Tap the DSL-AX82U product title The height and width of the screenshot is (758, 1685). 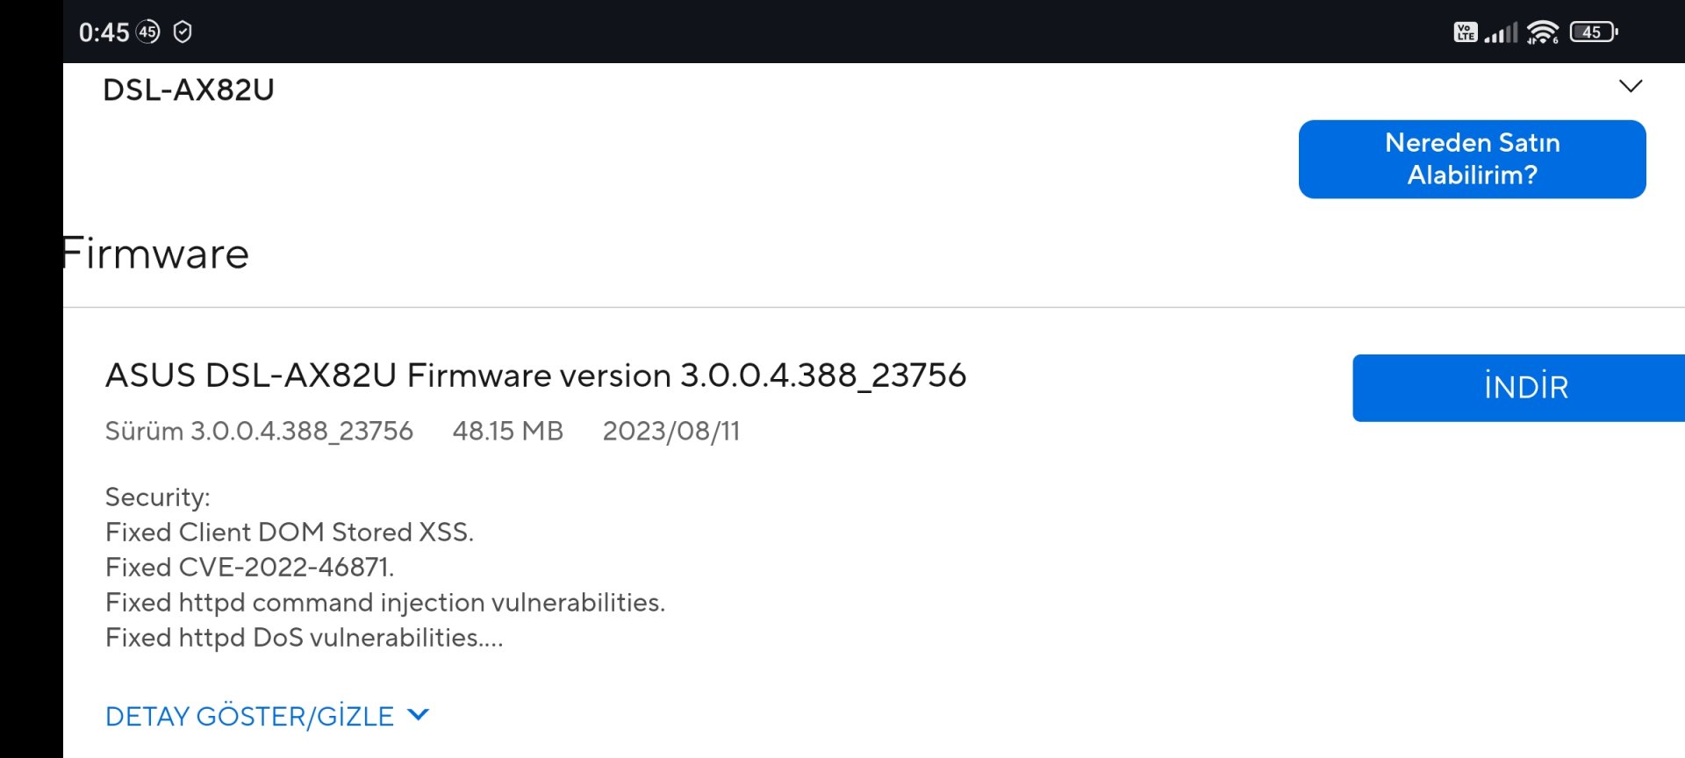click(189, 89)
